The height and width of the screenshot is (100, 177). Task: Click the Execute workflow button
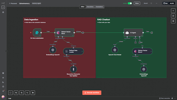92,93
